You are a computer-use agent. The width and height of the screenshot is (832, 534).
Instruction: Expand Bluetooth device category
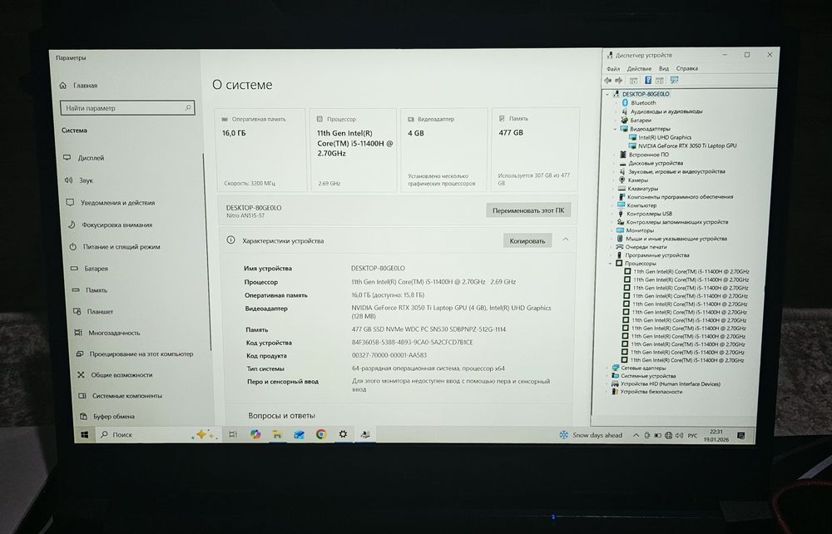click(616, 103)
